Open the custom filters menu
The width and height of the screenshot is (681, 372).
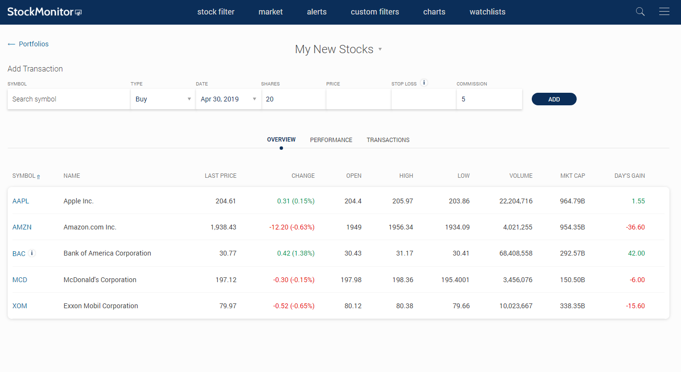tap(375, 12)
